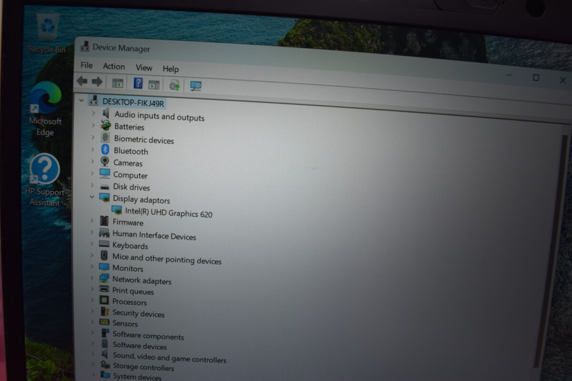Click the Processors category icon
The image size is (572, 381).
coord(104,301)
